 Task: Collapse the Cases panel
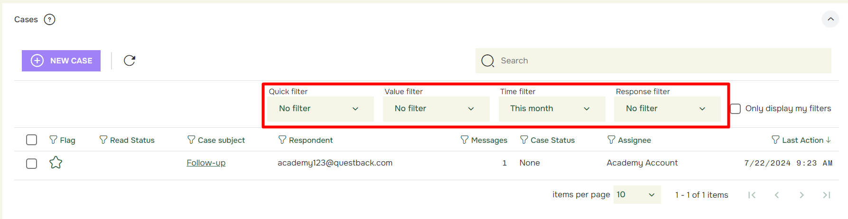coord(830,19)
